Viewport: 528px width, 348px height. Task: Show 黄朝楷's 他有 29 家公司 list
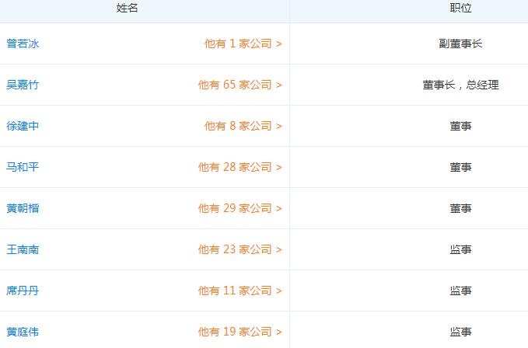[240, 209]
